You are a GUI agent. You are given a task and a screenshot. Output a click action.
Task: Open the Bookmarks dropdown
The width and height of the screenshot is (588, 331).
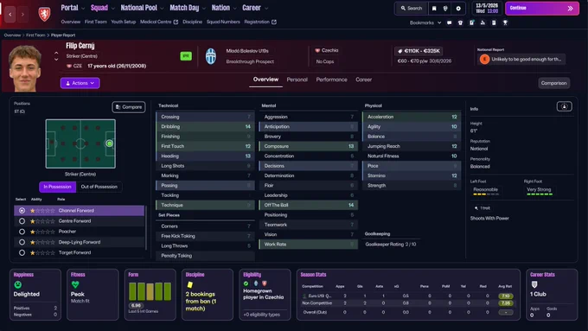(425, 22)
